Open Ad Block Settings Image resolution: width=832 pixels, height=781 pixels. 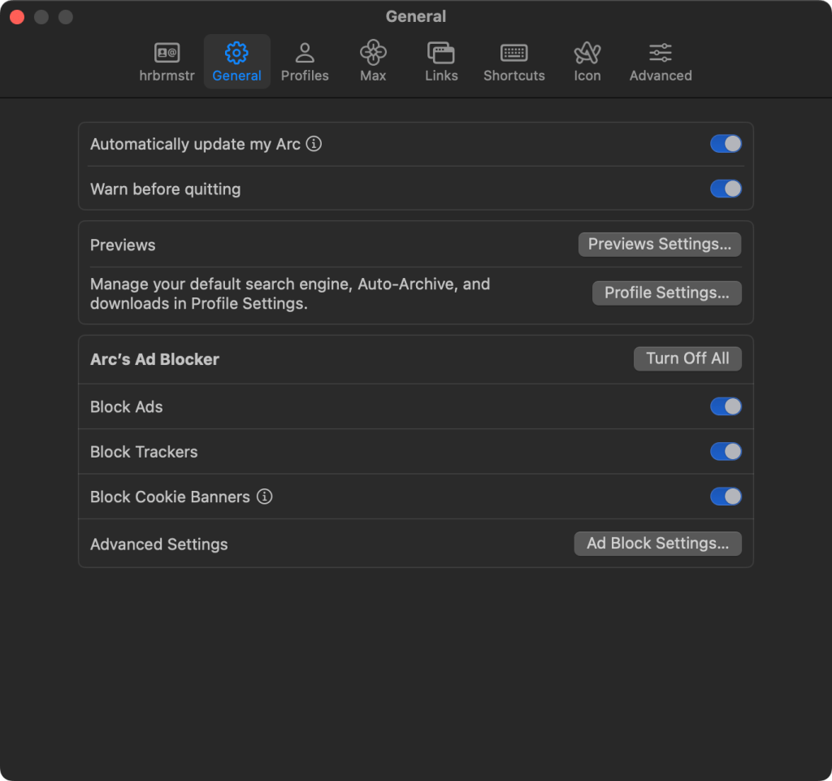tap(657, 544)
